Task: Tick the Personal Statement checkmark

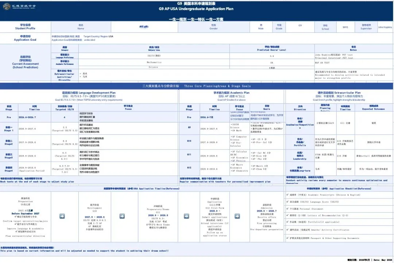Action: pyautogui.click(x=287, y=209)
